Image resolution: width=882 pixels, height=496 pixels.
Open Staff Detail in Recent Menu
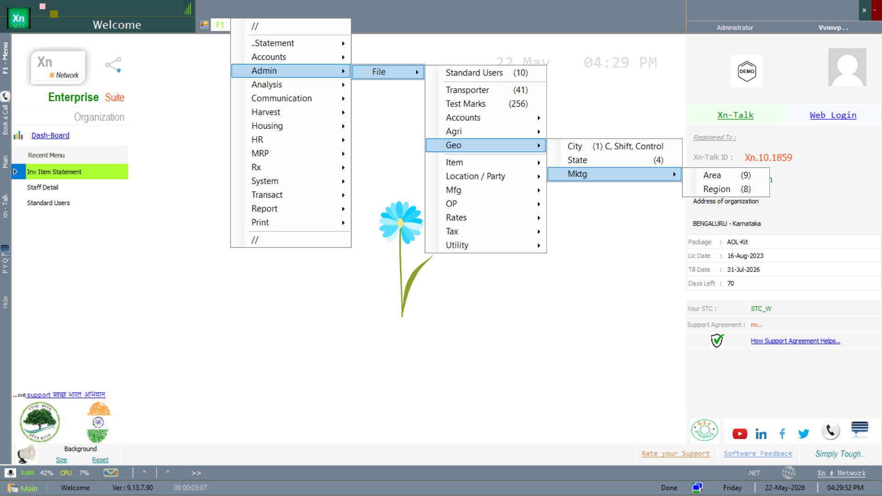43,187
